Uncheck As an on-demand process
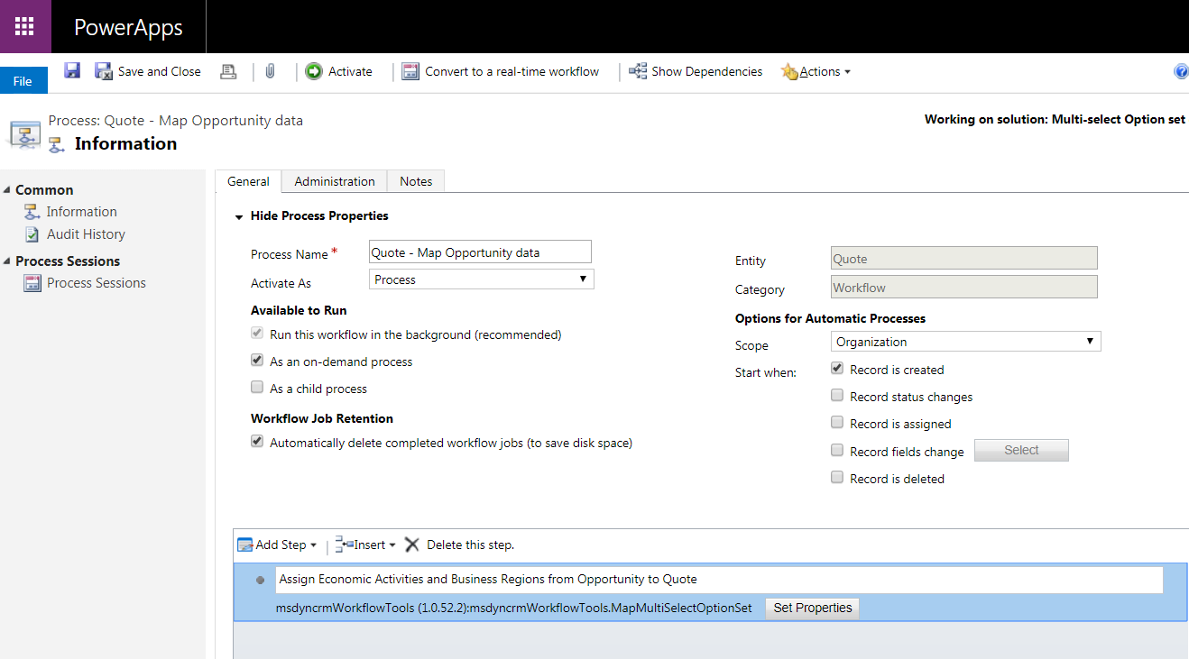 [x=257, y=361]
